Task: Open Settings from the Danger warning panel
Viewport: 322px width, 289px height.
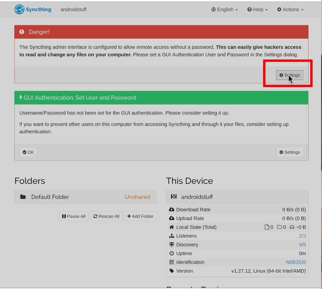Action: (290, 75)
